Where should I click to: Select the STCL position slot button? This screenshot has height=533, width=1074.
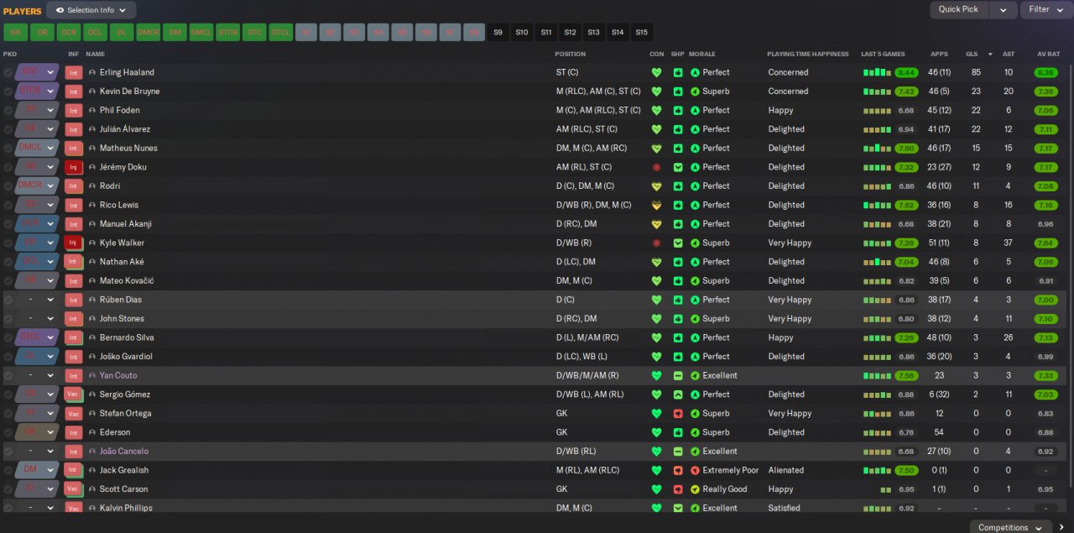(x=280, y=33)
